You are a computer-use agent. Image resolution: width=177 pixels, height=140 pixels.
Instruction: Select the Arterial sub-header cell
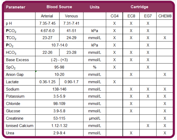coord(47,16)
